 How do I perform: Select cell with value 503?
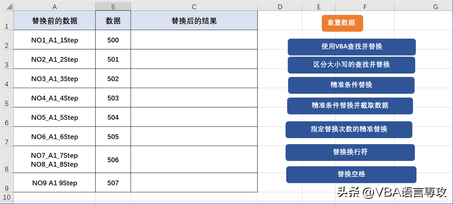pyautogui.click(x=113, y=98)
